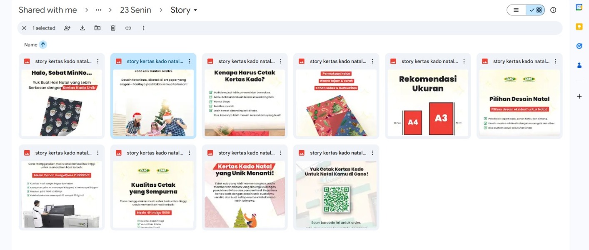Open the Story folder dropdown
Screen dimensions: 589x250
click(184, 10)
